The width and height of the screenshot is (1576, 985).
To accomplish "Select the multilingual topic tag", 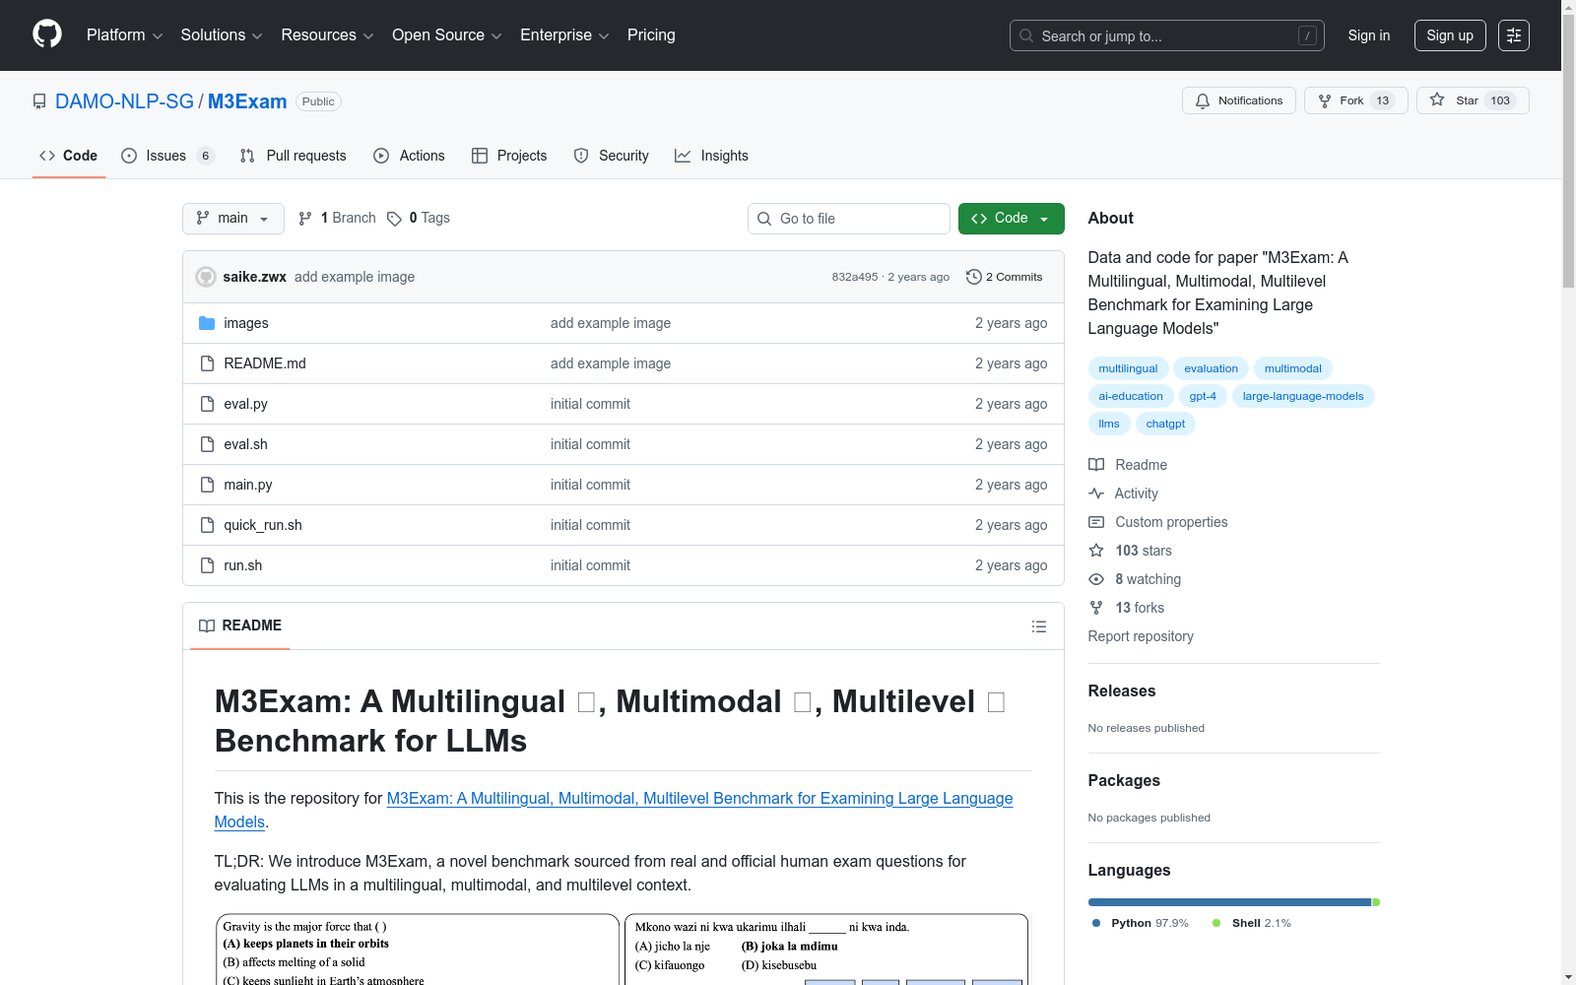I will (1128, 368).
